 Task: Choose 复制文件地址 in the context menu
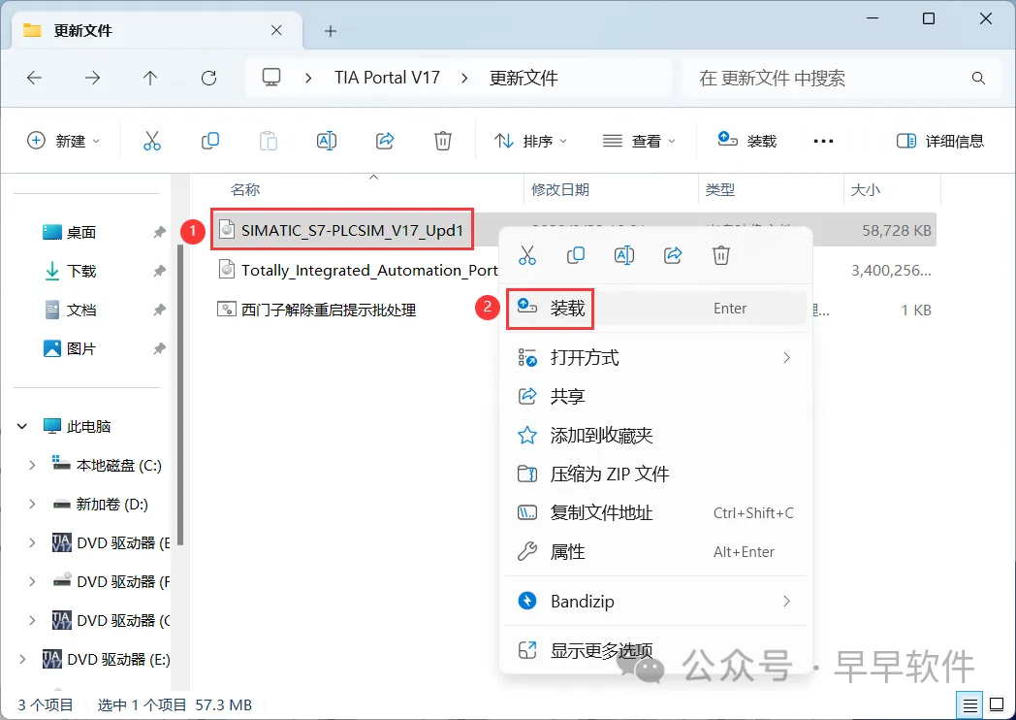pos(655,513)
